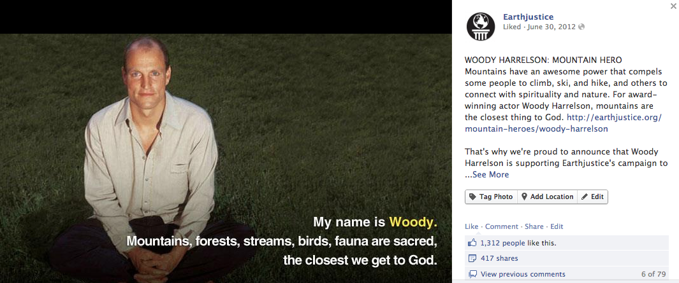Show earlier comments via View previous comments
This screenshot has width=679, height=283.
(523, 274)
